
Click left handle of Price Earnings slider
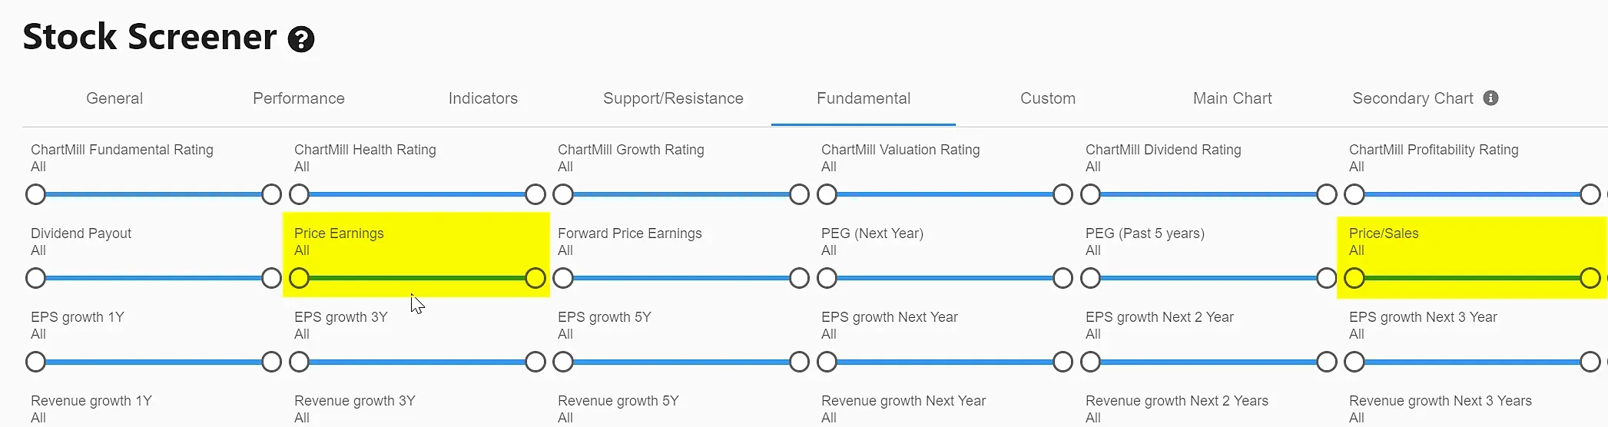(x=300, y=278)
